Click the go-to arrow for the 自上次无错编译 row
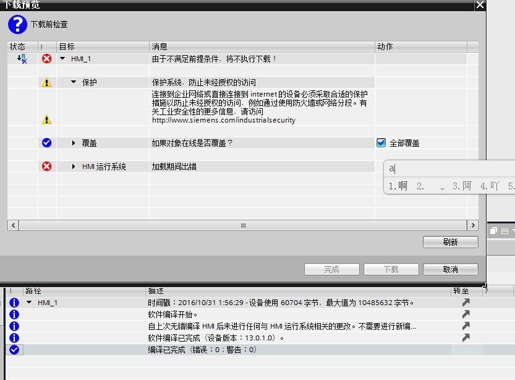 coord(466,326)
